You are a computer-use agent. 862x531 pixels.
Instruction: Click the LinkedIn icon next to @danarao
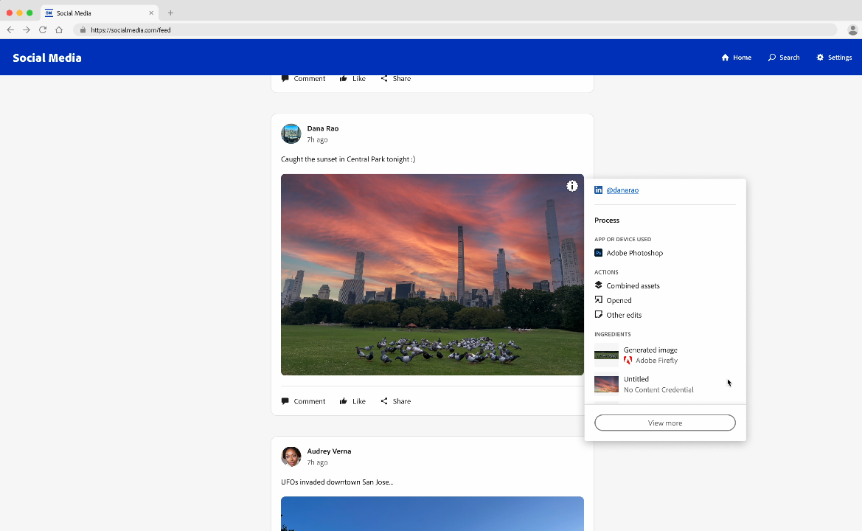[598, 190]
